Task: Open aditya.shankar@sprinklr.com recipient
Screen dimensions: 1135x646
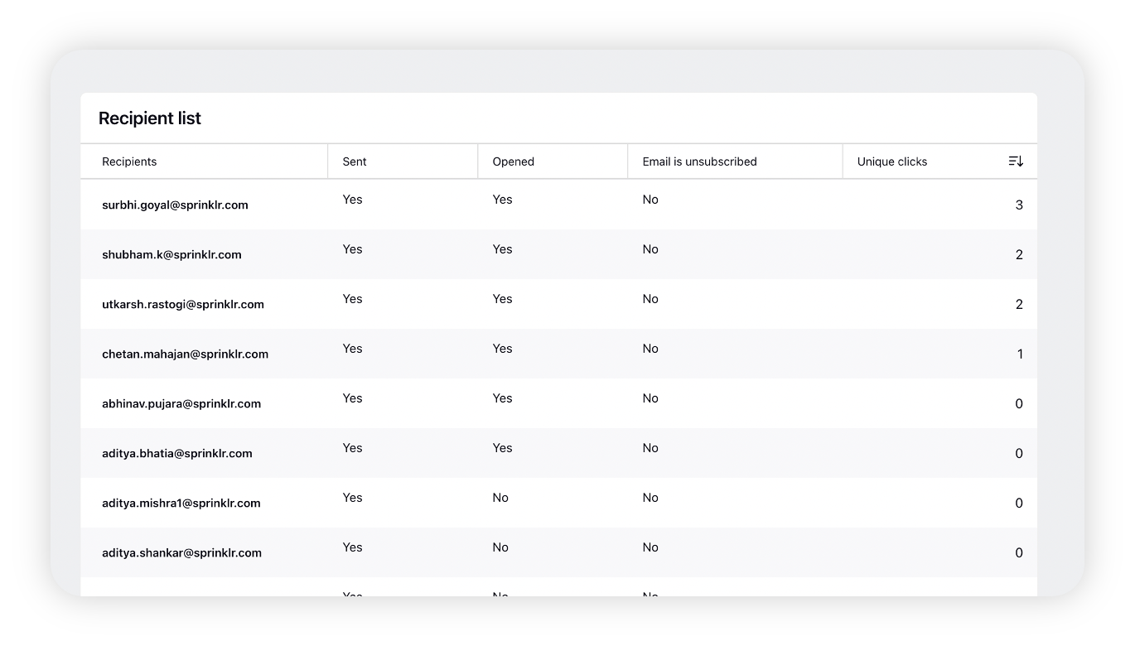Action: 181,552
